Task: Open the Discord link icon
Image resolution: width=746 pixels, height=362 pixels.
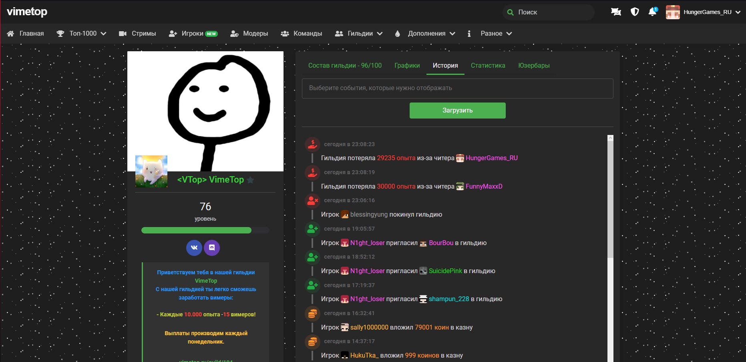Action: 212,247
